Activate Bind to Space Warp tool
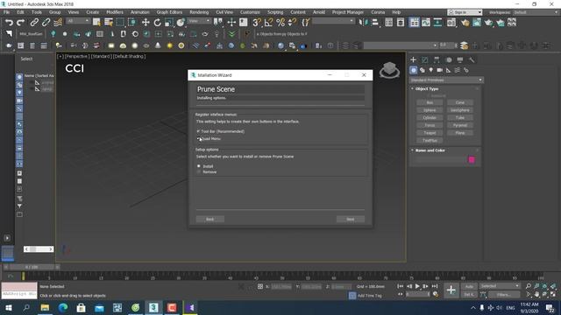Image resolution: width=561 pixels, height=315 pixels. click(58, 23)
